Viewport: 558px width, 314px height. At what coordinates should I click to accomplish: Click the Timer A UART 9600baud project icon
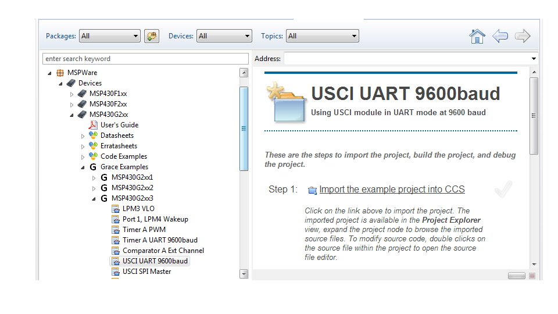pos(115,240)
